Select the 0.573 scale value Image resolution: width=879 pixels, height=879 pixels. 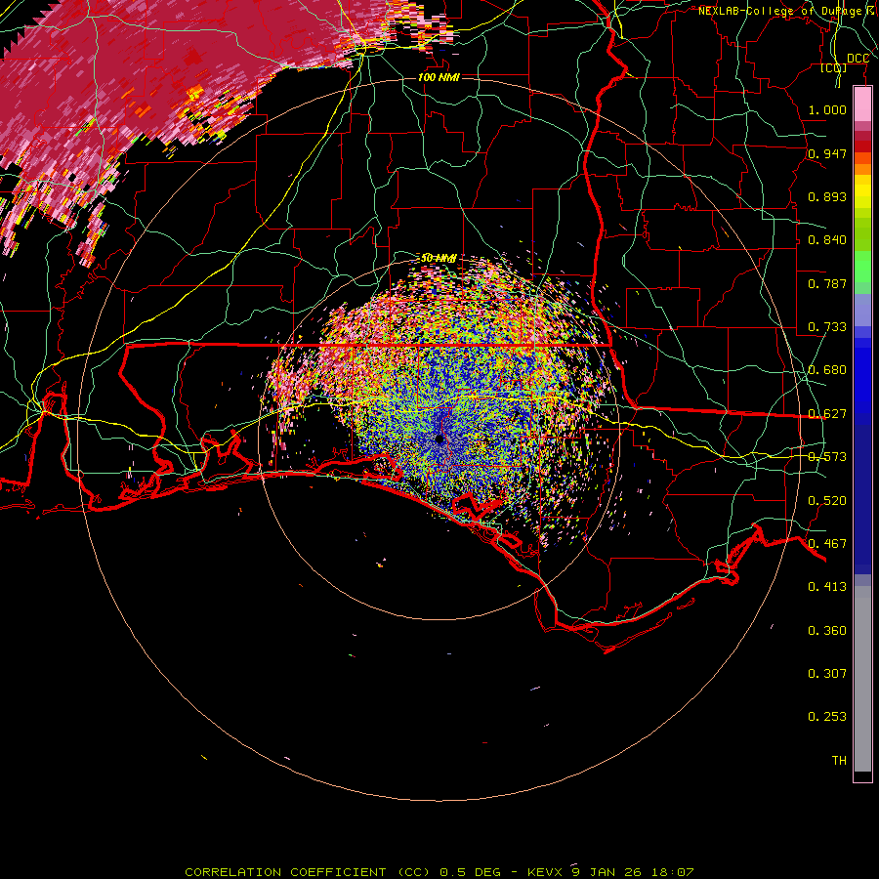827,457
